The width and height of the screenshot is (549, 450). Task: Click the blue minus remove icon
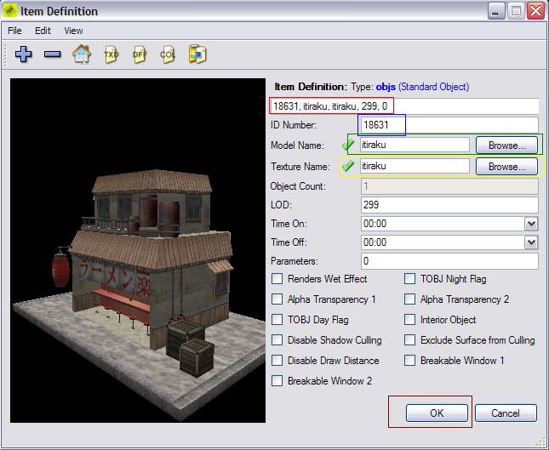click(53, 54)
